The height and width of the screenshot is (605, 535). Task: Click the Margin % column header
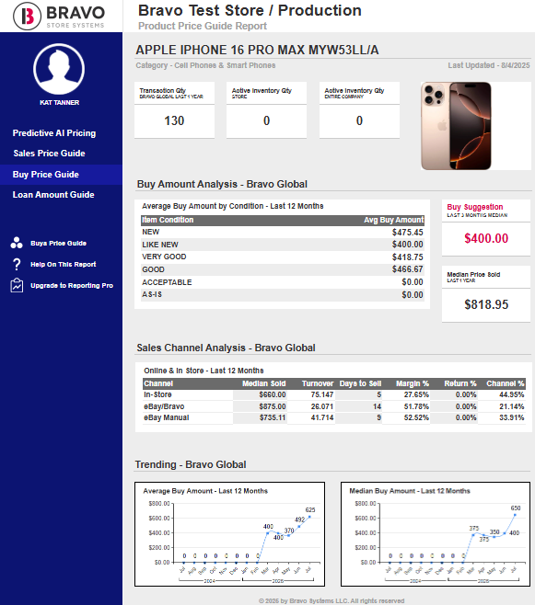(x=413, y=383)
